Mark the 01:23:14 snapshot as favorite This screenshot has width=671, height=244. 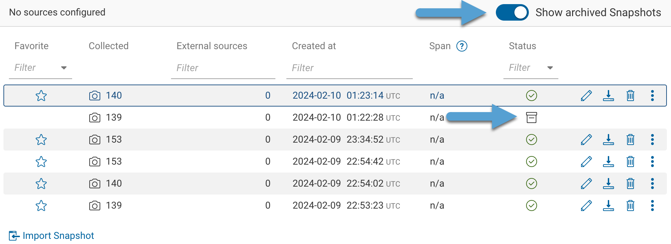[41, 96]
